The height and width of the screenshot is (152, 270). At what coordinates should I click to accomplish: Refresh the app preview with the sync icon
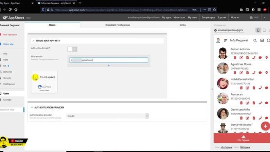point(268,41)
